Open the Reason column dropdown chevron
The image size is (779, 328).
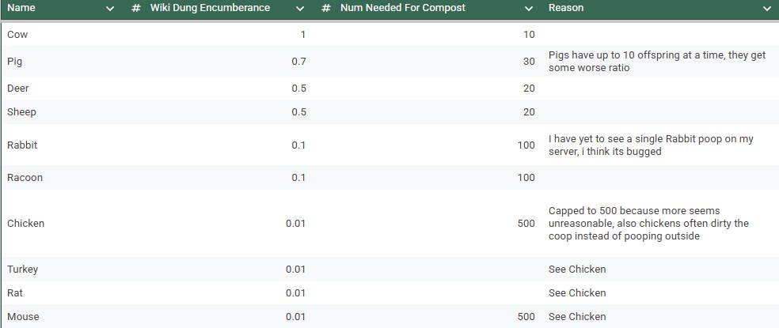(x=766, y=9)
